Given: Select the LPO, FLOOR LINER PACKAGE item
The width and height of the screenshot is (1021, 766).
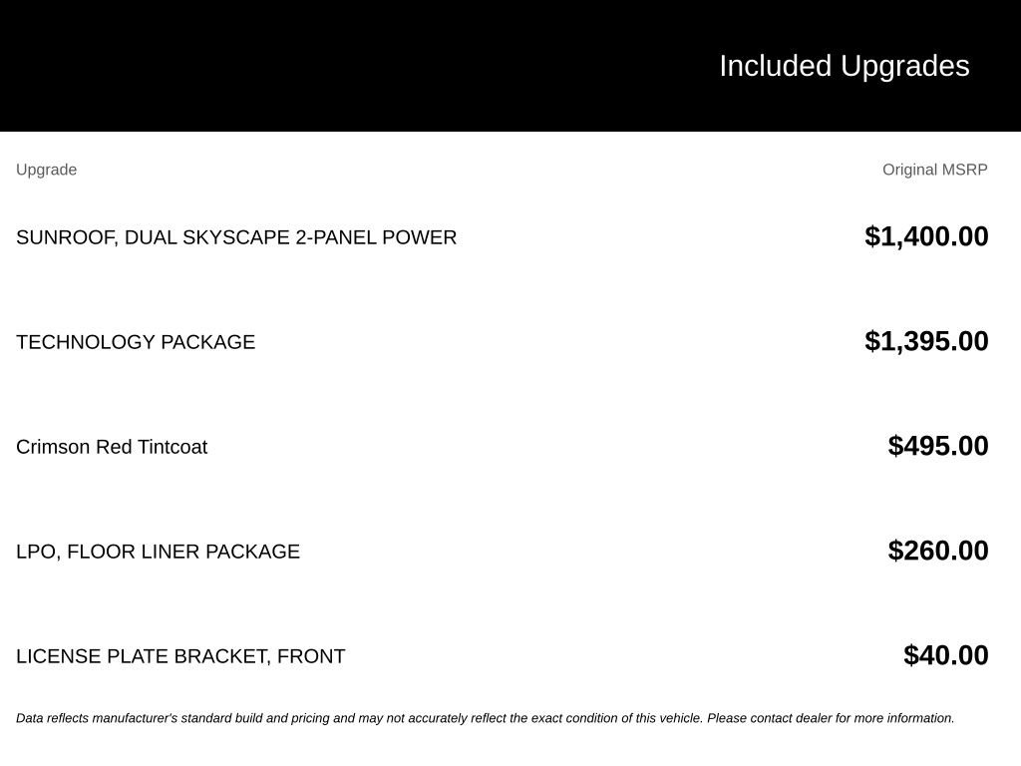Looking at the screenshot, I should 158,552.
